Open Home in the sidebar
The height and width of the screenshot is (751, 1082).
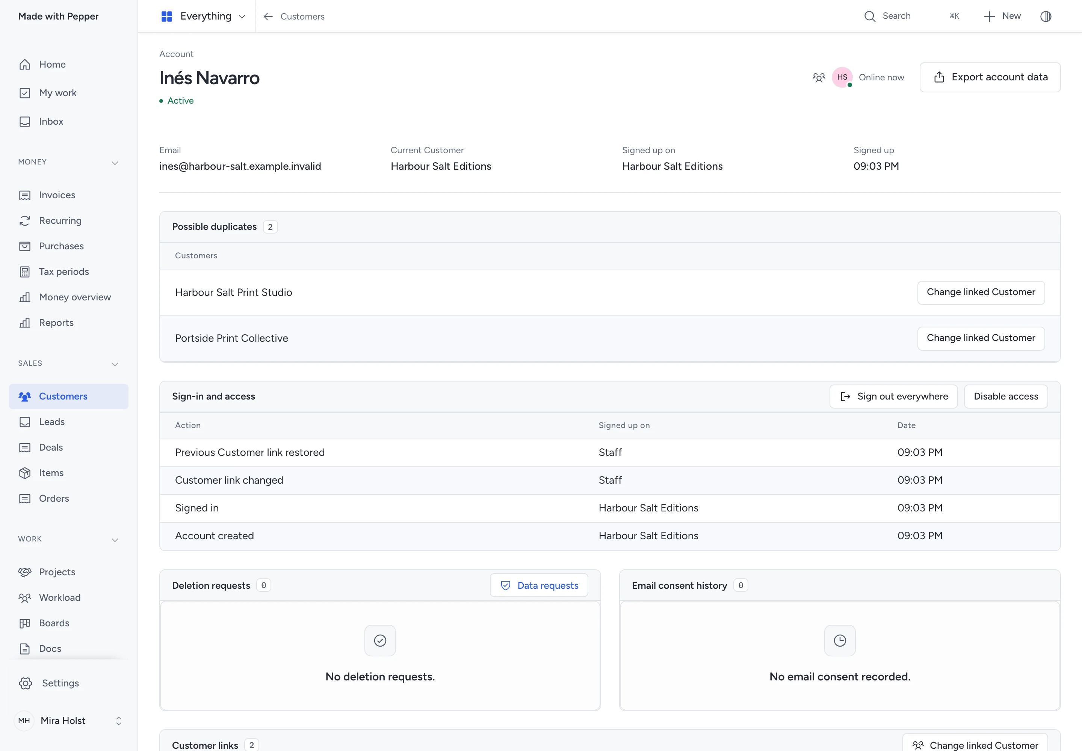click(x=69, y=65)
